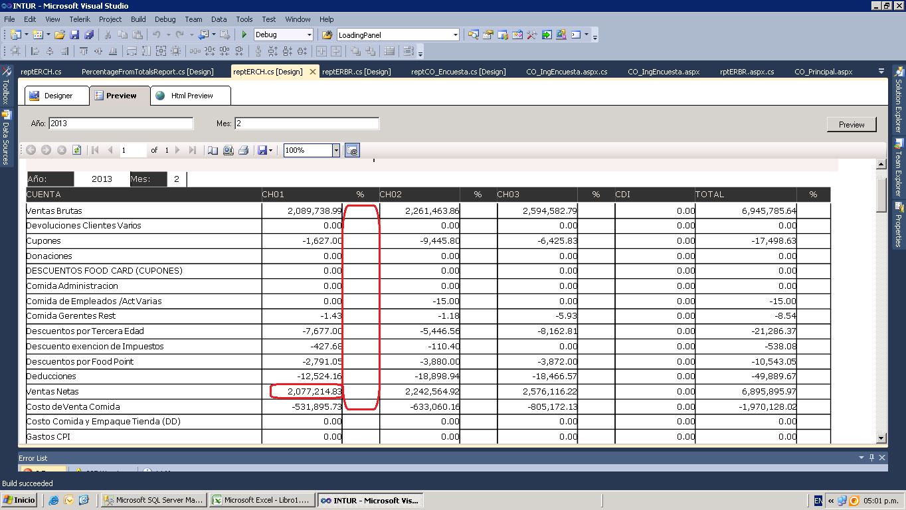Click the Open File folder icon

(x=60, y=35)
